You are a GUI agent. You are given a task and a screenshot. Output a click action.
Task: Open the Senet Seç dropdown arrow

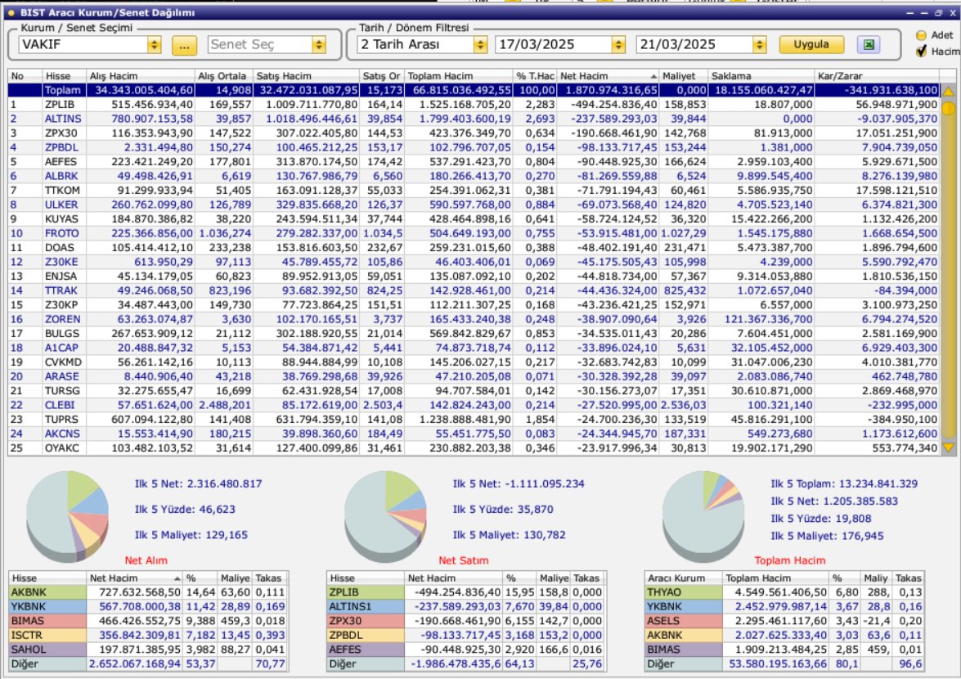(318, 45)
